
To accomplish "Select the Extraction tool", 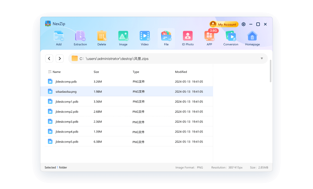I will tap(80, 38).
